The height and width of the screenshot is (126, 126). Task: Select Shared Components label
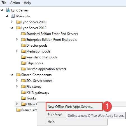[x=36, y=75]
